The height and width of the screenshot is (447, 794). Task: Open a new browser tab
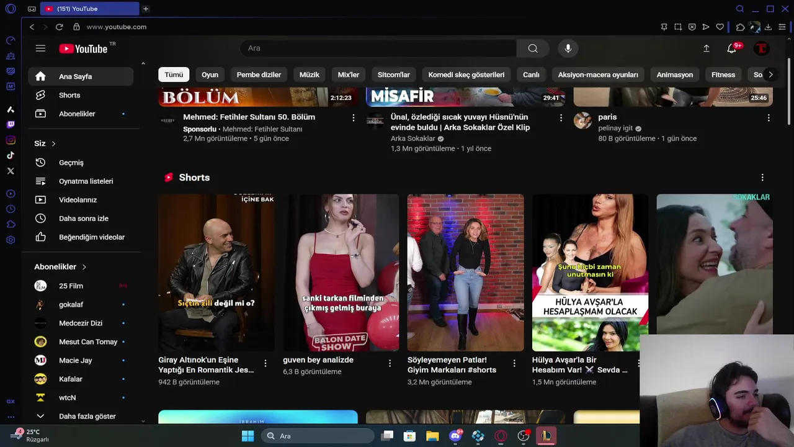pos(146,9)
